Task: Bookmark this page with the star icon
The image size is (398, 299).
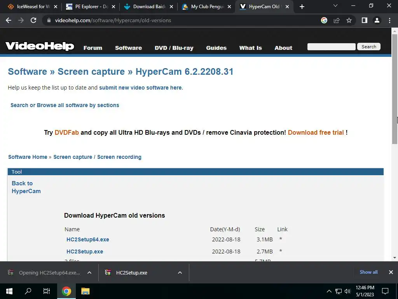Action: (349, 20)
